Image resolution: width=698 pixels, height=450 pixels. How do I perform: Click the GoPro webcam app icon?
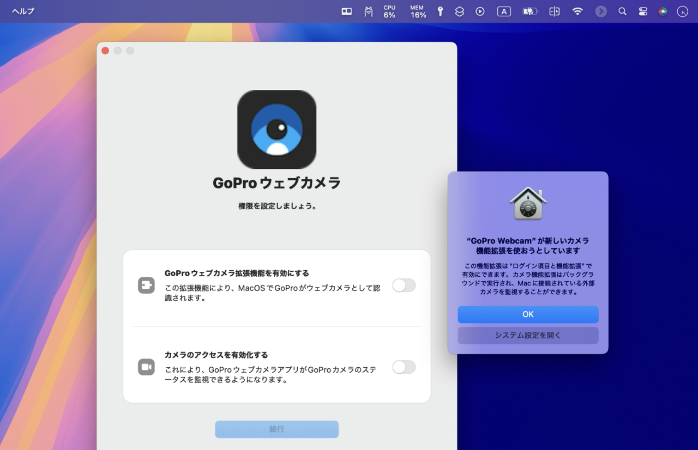click(276, 129)
